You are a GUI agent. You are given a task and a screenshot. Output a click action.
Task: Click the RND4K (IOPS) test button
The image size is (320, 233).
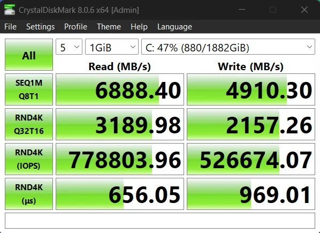coord(29,159)
